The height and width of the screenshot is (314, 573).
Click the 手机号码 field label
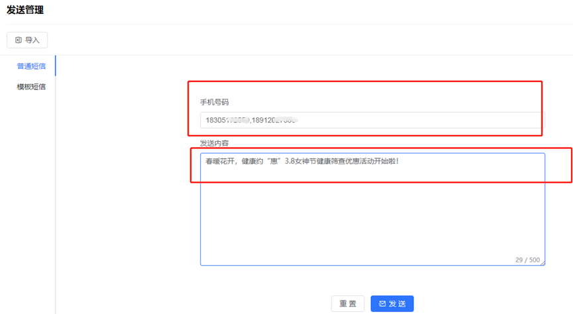coord(214,103)
